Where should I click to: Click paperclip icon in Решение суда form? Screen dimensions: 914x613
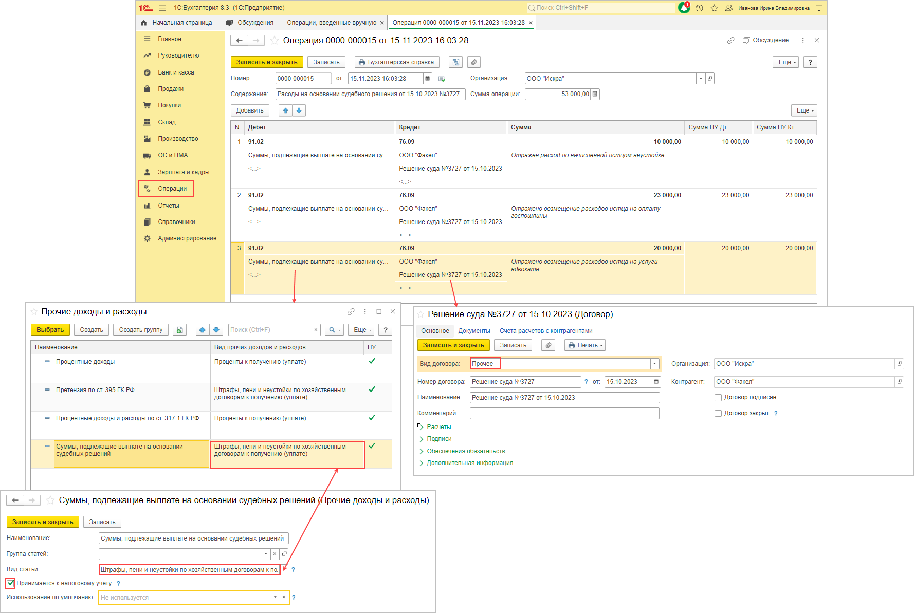pos(549,345)
